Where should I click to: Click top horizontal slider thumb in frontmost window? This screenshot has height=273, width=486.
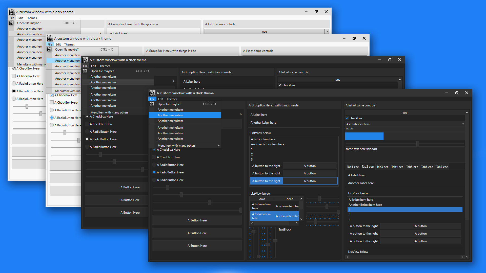pos(167,187)
